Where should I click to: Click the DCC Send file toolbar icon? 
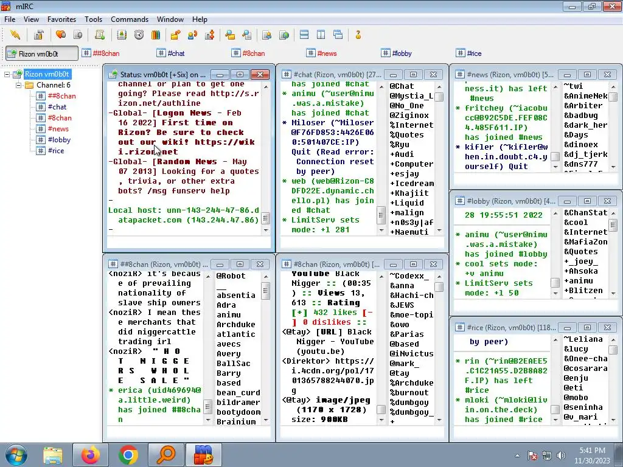pos(175,35)
